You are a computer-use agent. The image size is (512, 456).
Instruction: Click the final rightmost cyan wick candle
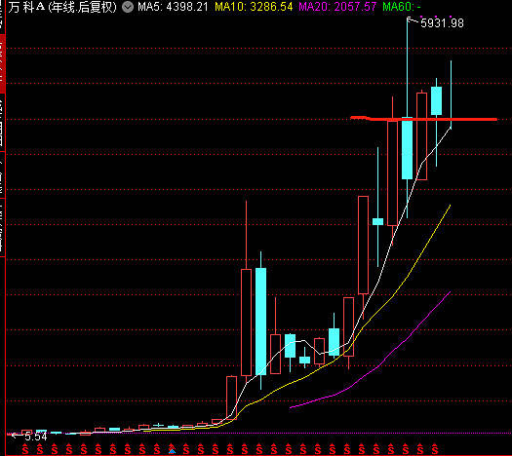(451, 95)
